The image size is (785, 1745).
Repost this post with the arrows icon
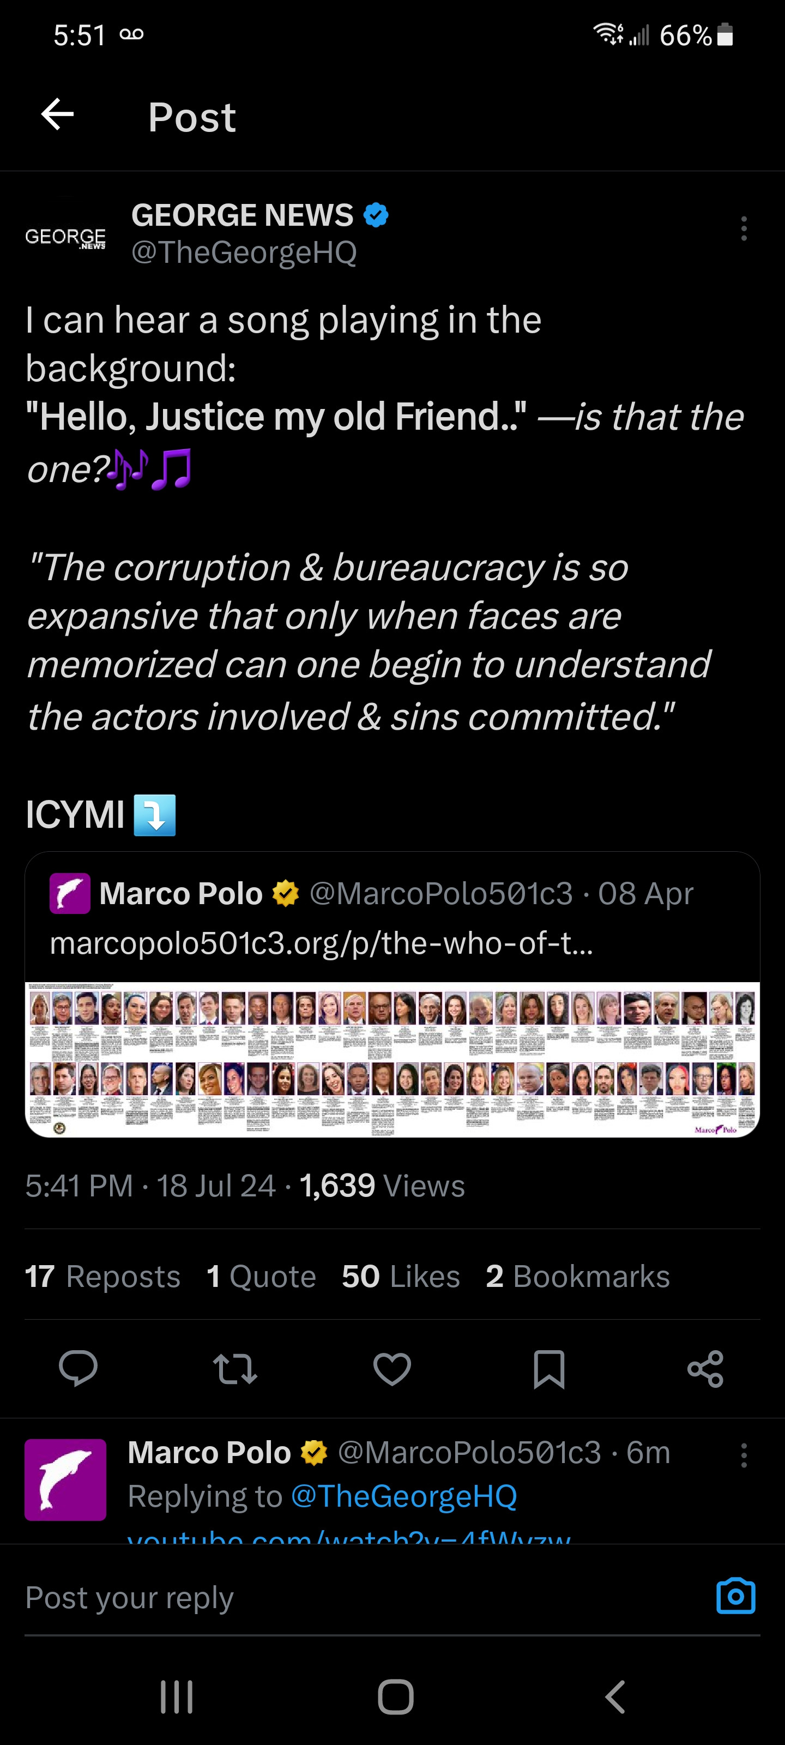click(235, 1368)
